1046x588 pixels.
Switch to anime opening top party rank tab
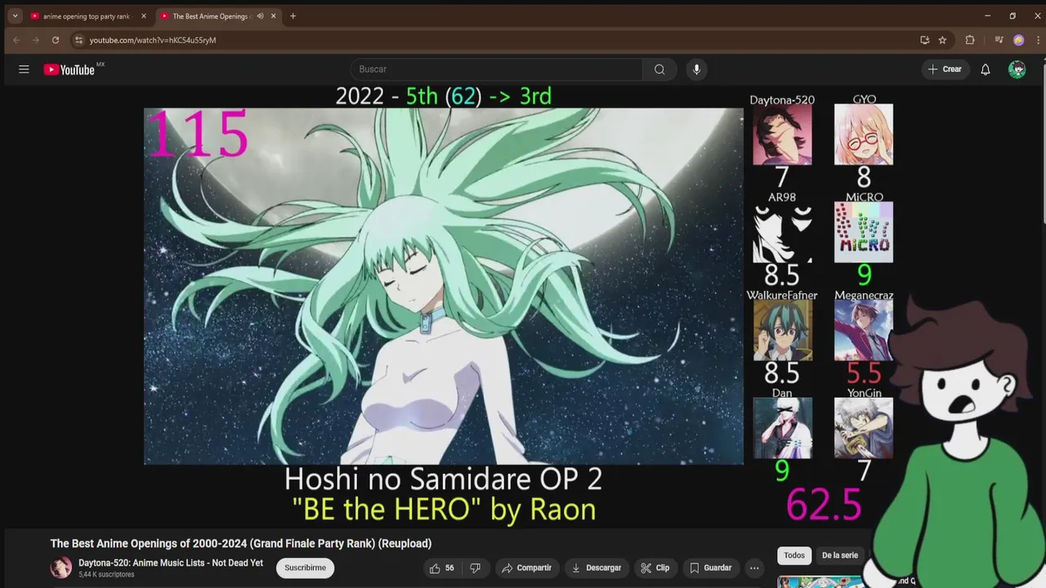pyautogui.click(x=87, y=16)
